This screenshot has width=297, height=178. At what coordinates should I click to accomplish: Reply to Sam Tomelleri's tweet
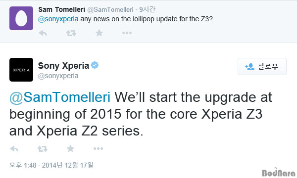click(x=43, y=33)
